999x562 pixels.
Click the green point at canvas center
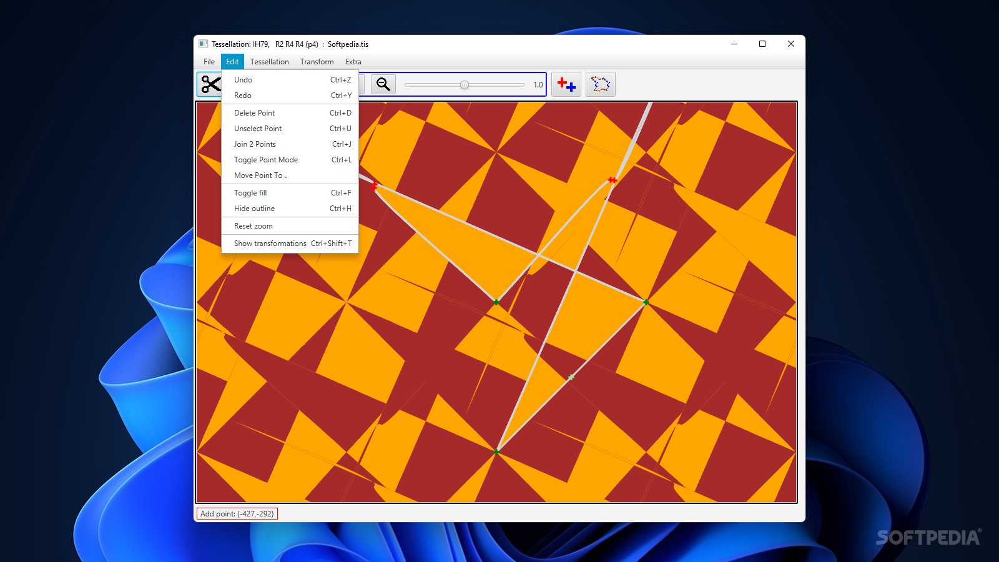click(496, 302)
